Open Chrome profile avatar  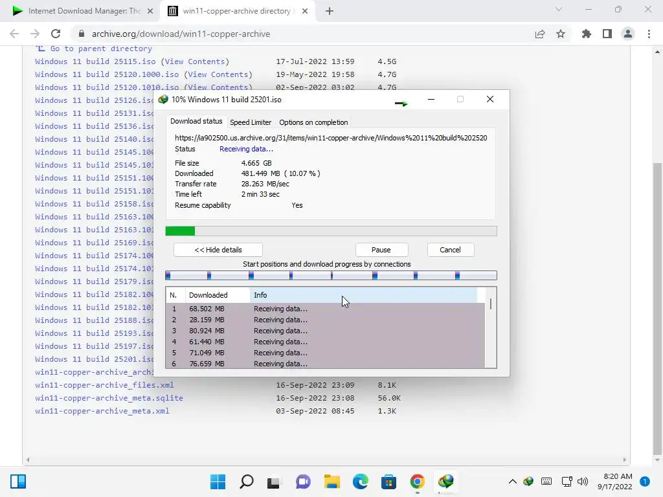click(x=628, y=34)
